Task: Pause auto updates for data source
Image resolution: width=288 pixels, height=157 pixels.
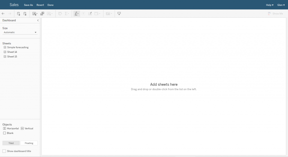Action: coord(25,13)
